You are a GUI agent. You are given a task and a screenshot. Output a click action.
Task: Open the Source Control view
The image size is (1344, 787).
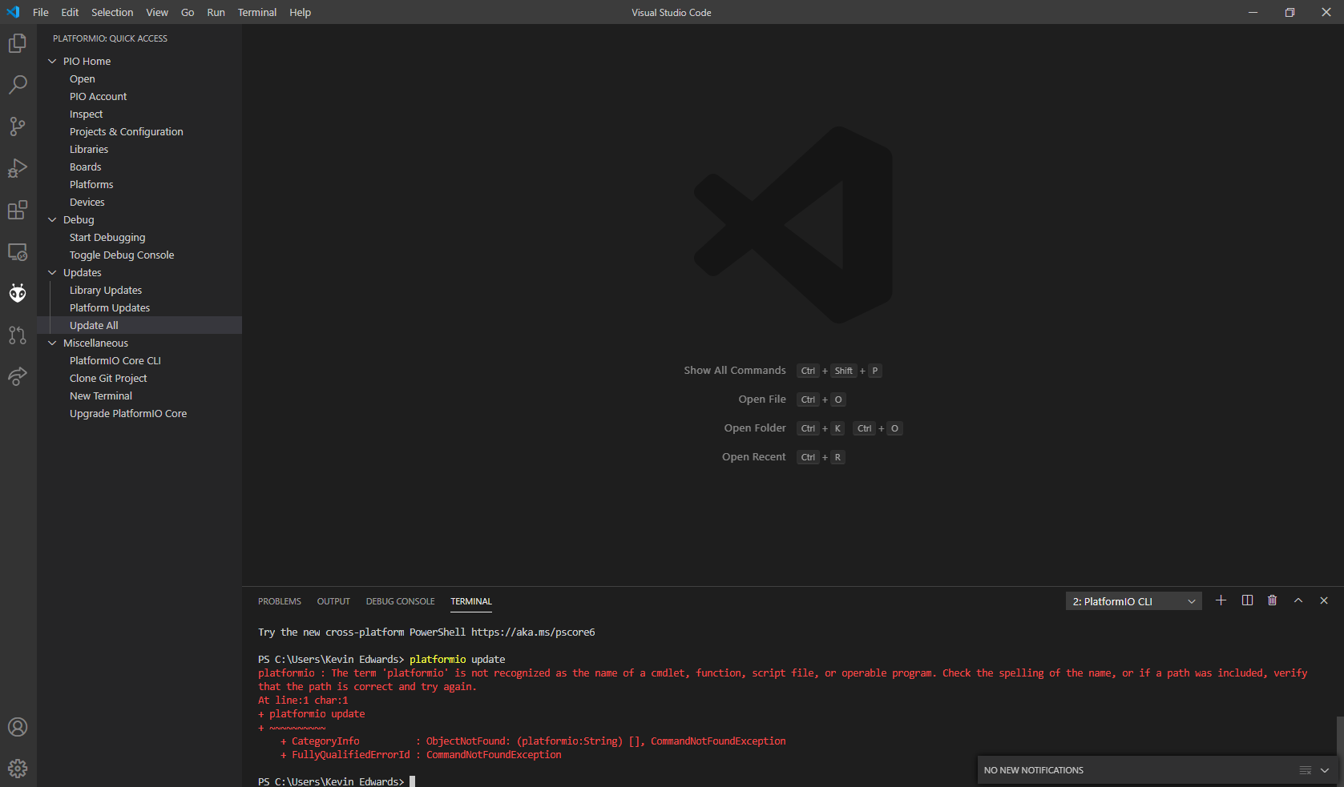pos(18,126)
